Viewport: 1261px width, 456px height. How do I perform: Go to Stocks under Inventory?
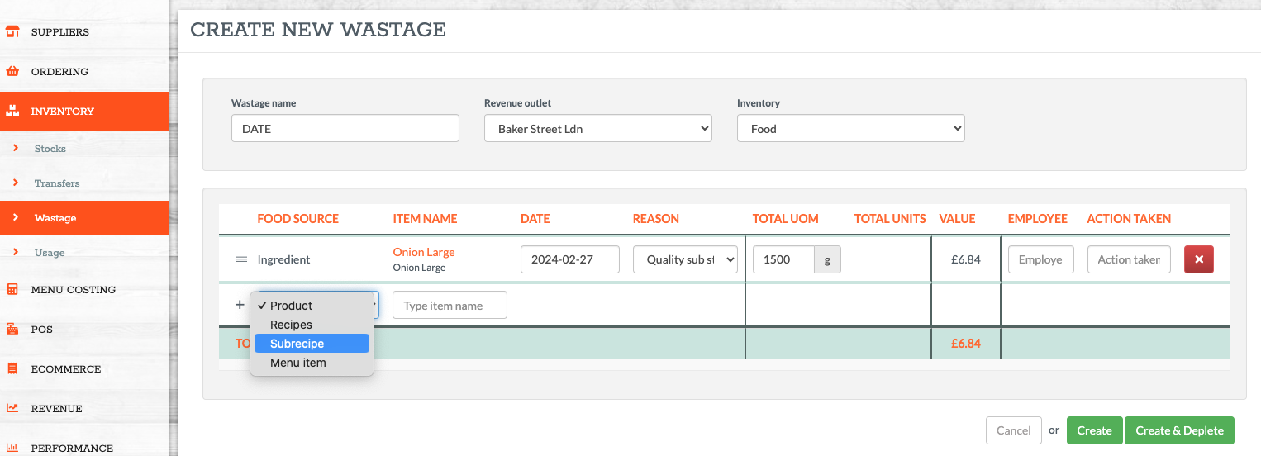50,149
